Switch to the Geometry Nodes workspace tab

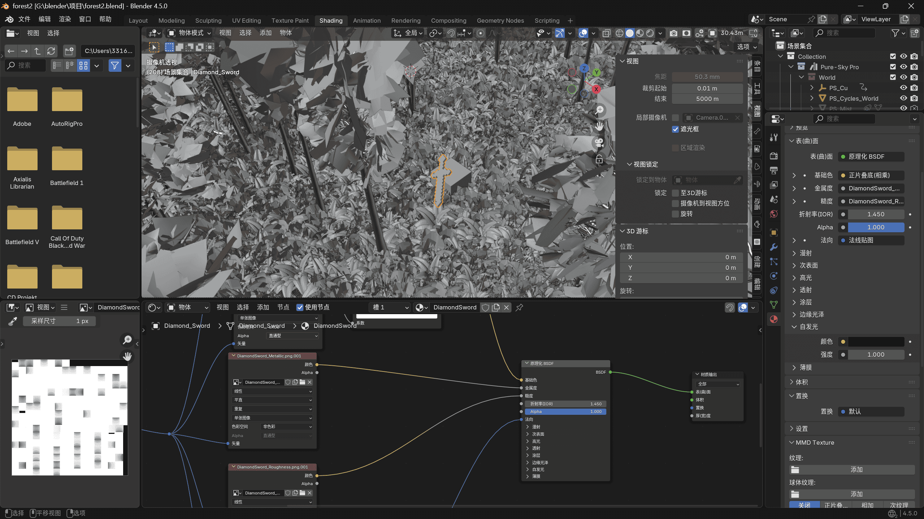pyautogui.click(x=500, y=21)
